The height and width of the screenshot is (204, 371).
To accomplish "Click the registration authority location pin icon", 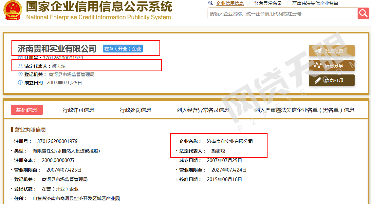I will [21, 74].
